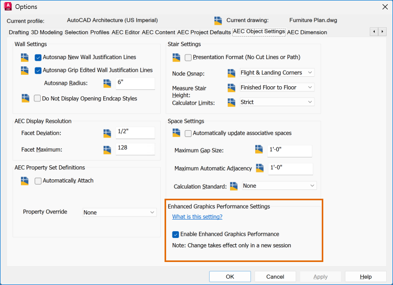This screenshot has width=393, height=285.
Task: Open the 'What is this setting?' link
Action: tap(197, 217)
